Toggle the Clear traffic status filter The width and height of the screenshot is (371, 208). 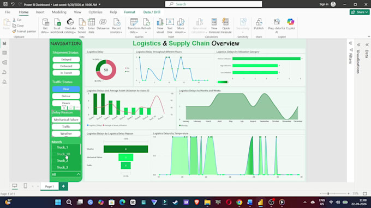tap(66, 89)
